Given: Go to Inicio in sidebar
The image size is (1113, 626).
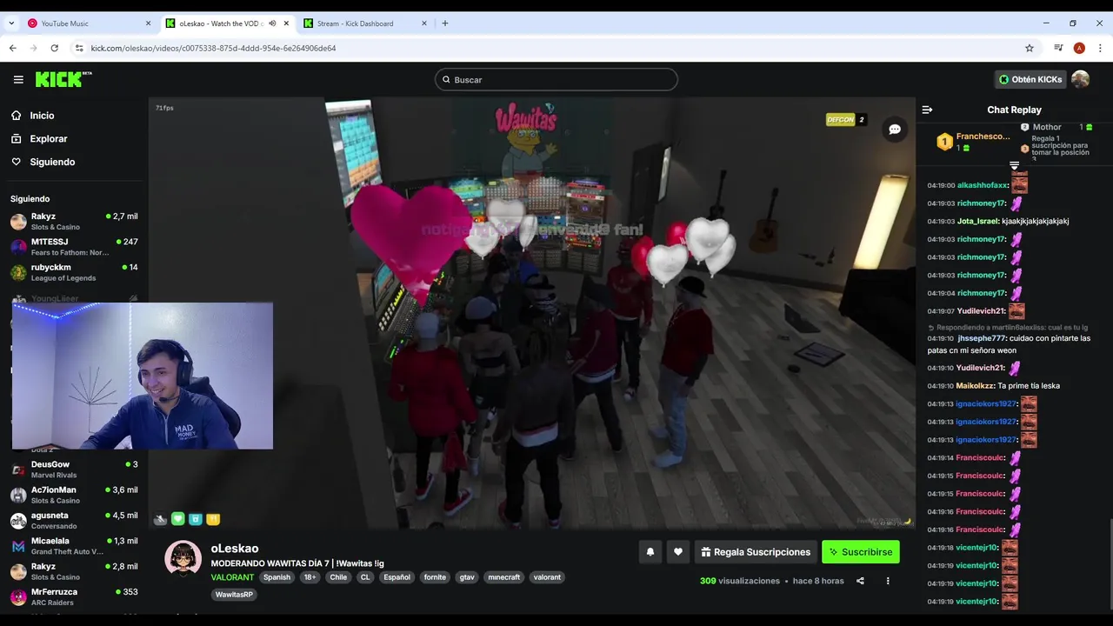Looking at the screenshot, I should click(42, 116).
